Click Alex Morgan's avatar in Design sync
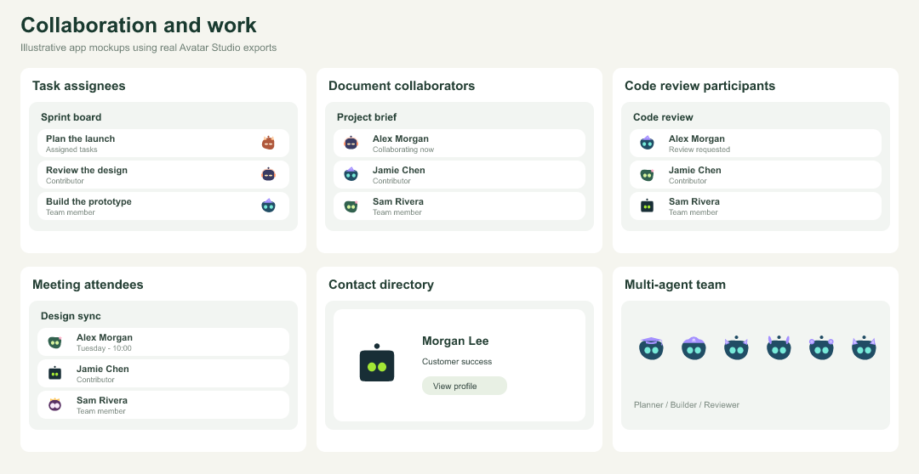Screen dimensions: 919x474 (x=55, y=341)
